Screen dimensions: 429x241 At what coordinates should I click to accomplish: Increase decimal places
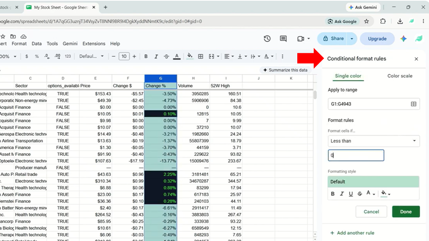coord(57,56)
